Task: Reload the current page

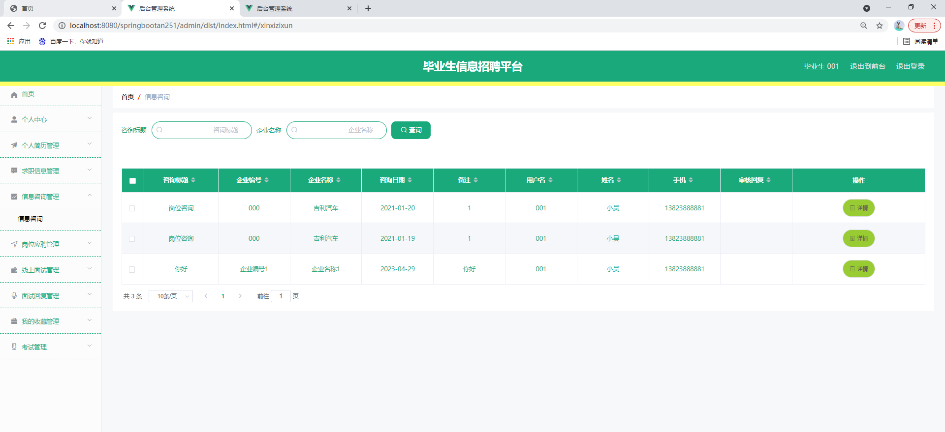Action: 42,26
